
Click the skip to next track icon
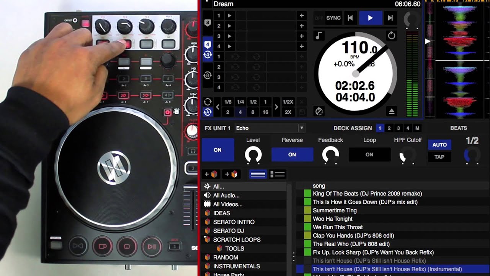(390, 18)
